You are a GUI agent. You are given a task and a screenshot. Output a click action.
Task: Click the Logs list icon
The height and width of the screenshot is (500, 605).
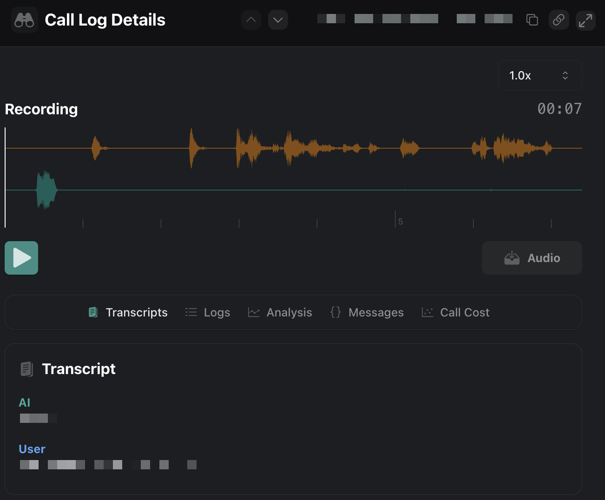click(191, 312)
